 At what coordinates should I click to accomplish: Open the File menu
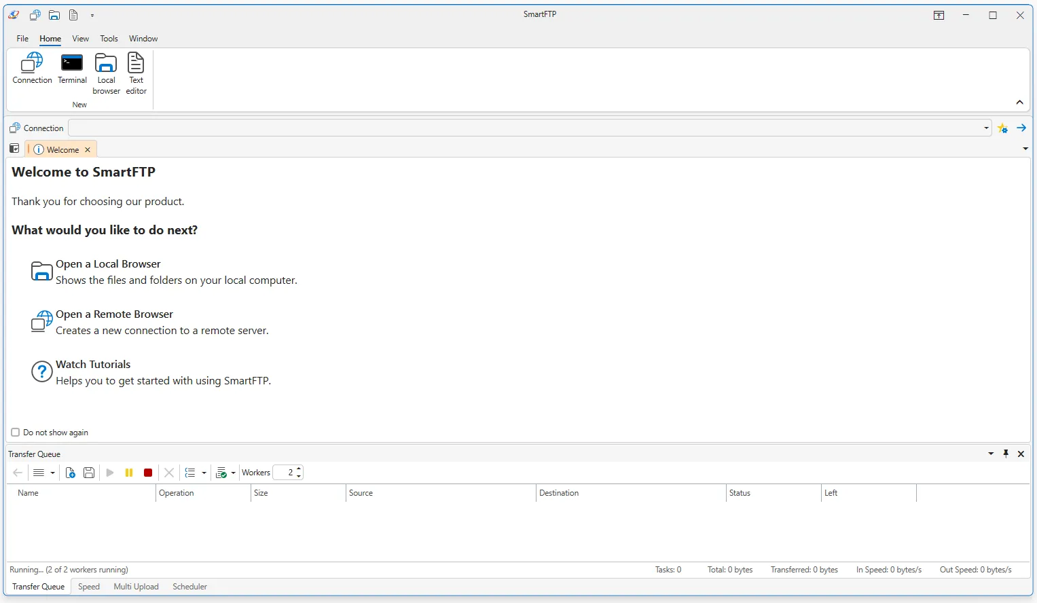click(22, 39)
